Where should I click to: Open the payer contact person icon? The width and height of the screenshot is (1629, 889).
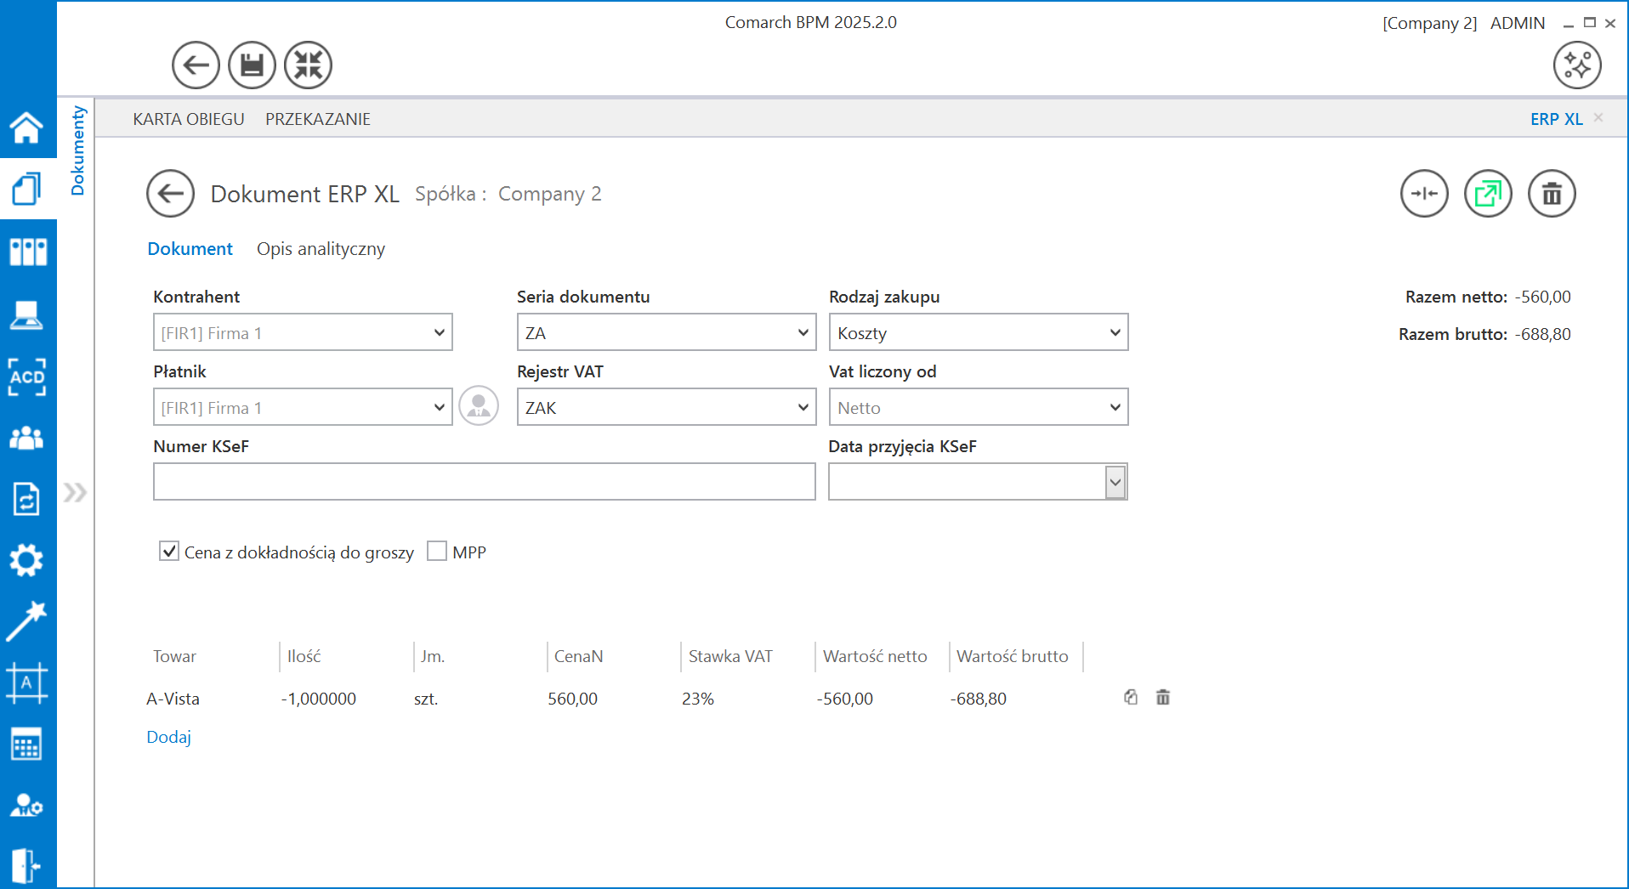[479, 406]
